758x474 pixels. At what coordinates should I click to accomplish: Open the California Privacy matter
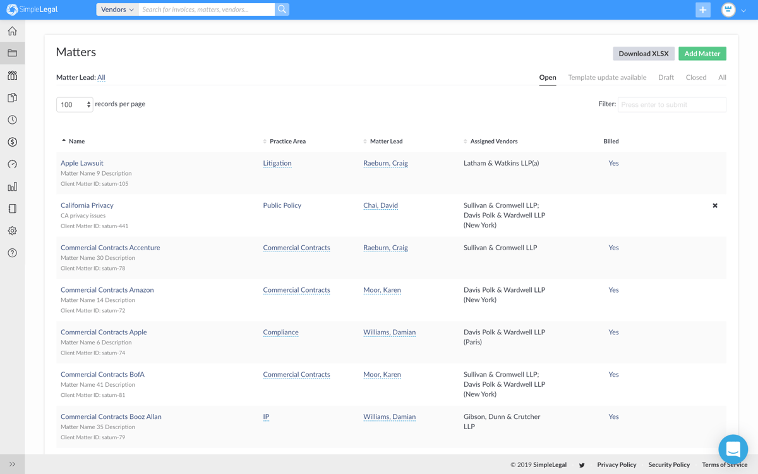[87, 205]
